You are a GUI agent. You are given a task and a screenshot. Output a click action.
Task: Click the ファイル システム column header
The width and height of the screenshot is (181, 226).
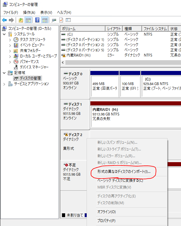(x=155, y=29)
